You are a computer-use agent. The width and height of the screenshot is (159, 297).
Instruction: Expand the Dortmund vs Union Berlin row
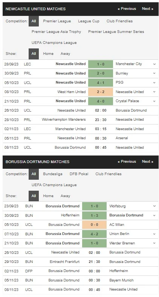(154, 234)
